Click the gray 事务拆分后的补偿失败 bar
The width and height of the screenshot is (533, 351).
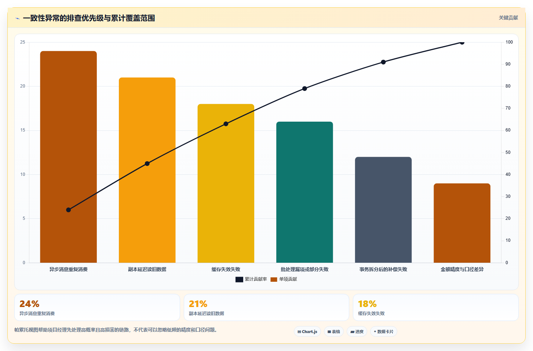click(x=383, y=210)
